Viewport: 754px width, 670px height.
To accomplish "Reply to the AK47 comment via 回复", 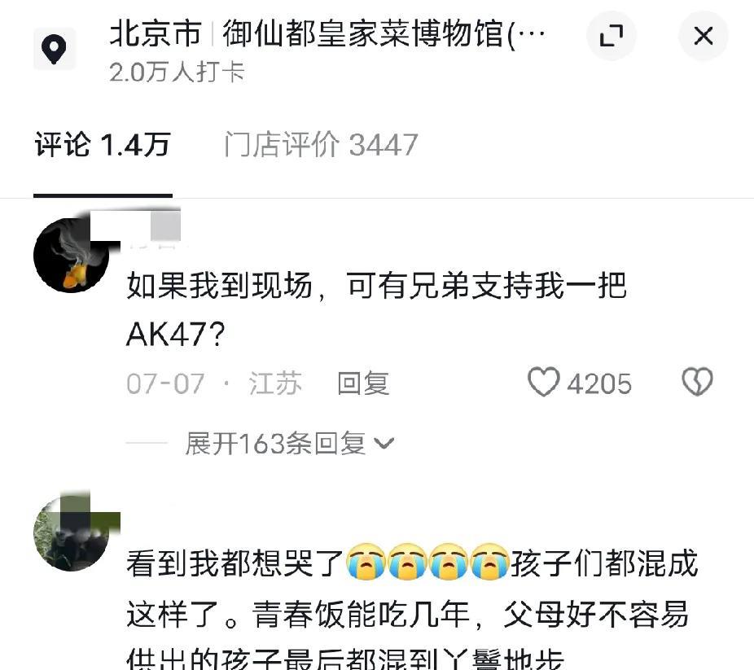I will [x=363, y=383].
